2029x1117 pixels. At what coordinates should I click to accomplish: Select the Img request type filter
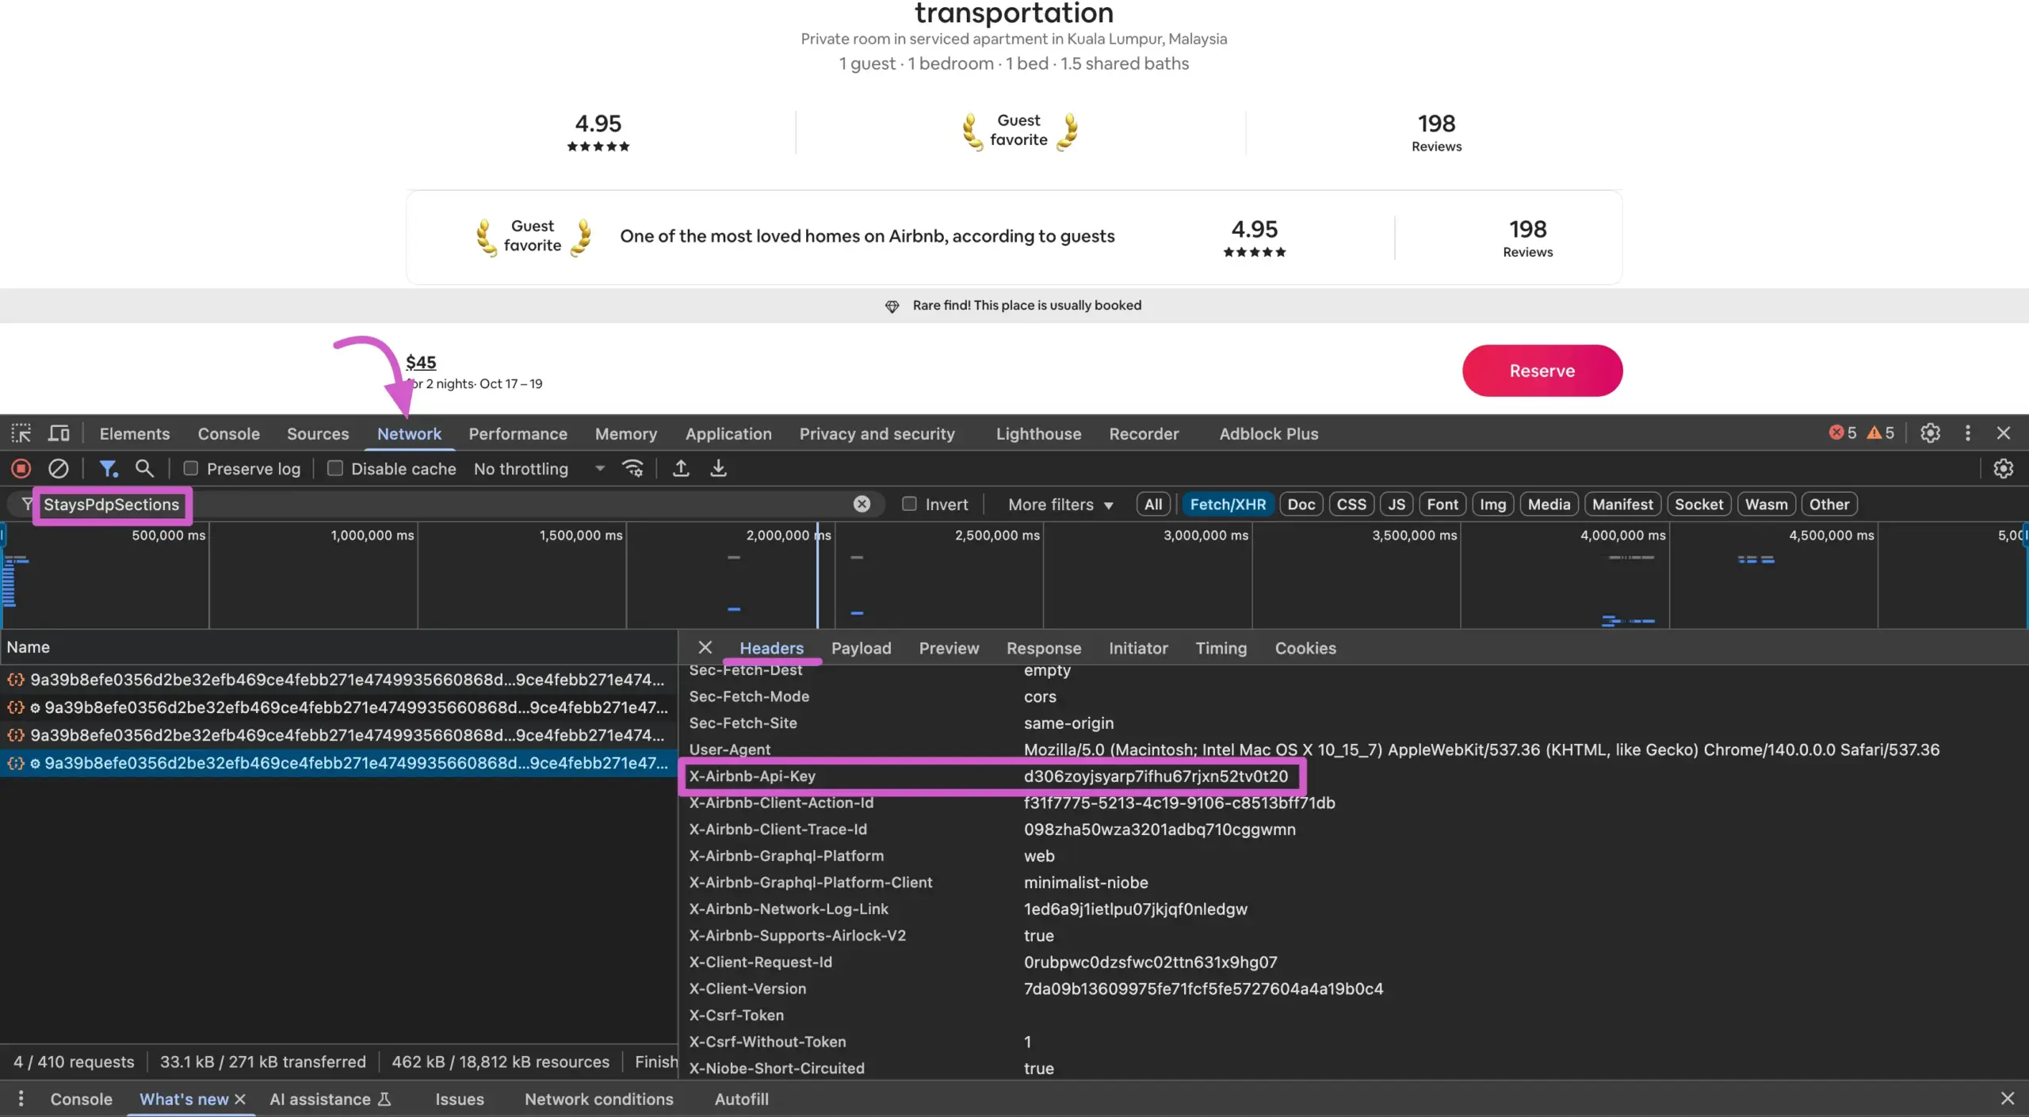(x=1492, y=505)
